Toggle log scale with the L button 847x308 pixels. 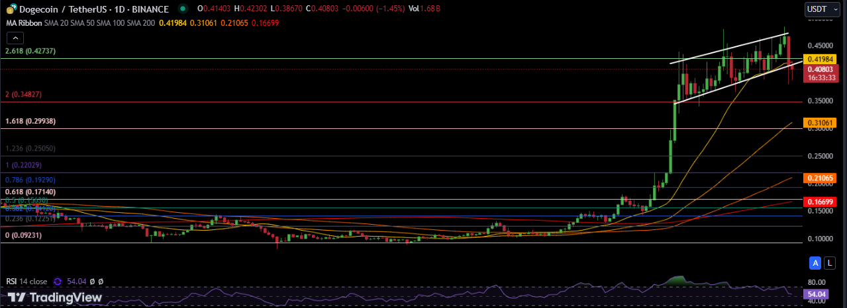pyautogui.click(x=829, y=264)
